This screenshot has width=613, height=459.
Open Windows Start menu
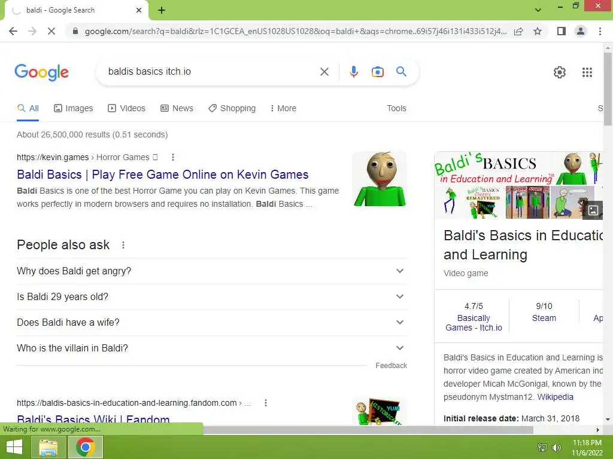pos(14,447)
